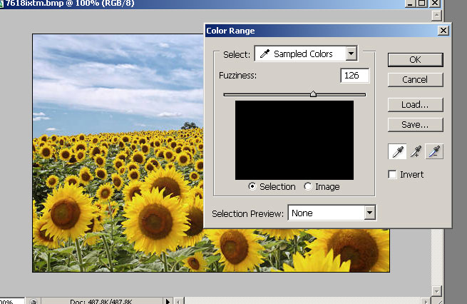Click the Load... button
Viewport: 467px width, 304px height.
pos(415,105)
